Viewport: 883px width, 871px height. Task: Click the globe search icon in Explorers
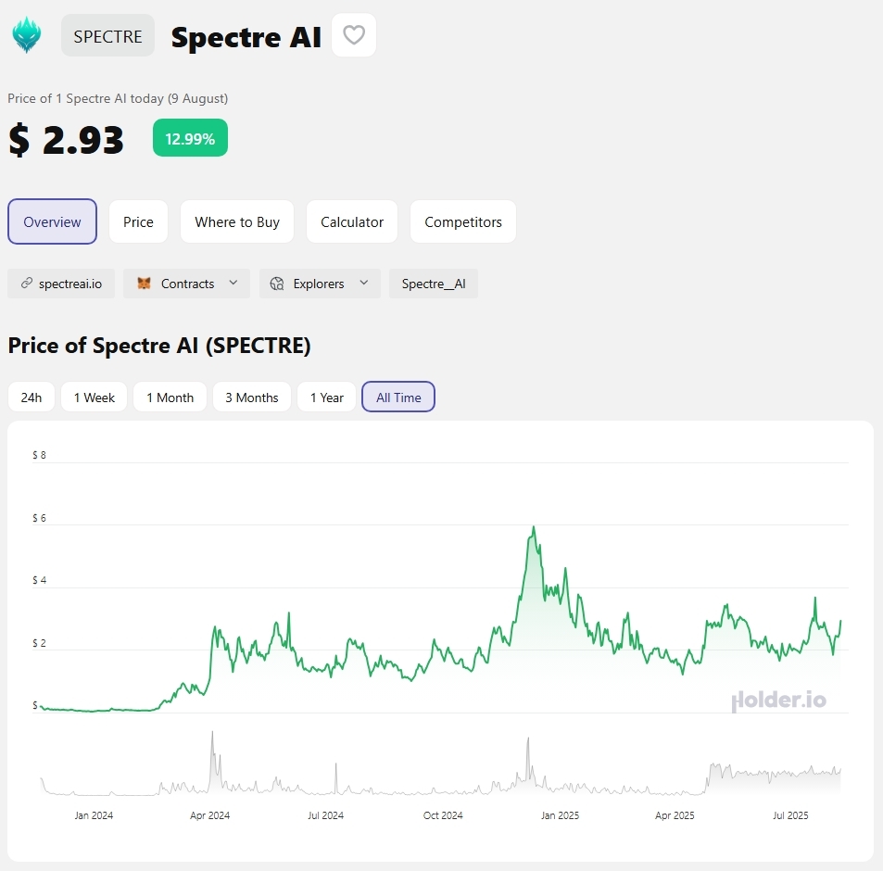[276, 284]
